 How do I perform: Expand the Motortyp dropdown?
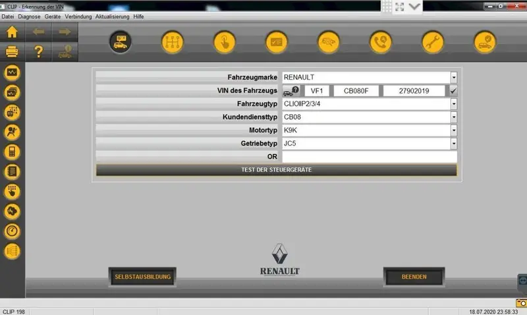click(454, 130)
